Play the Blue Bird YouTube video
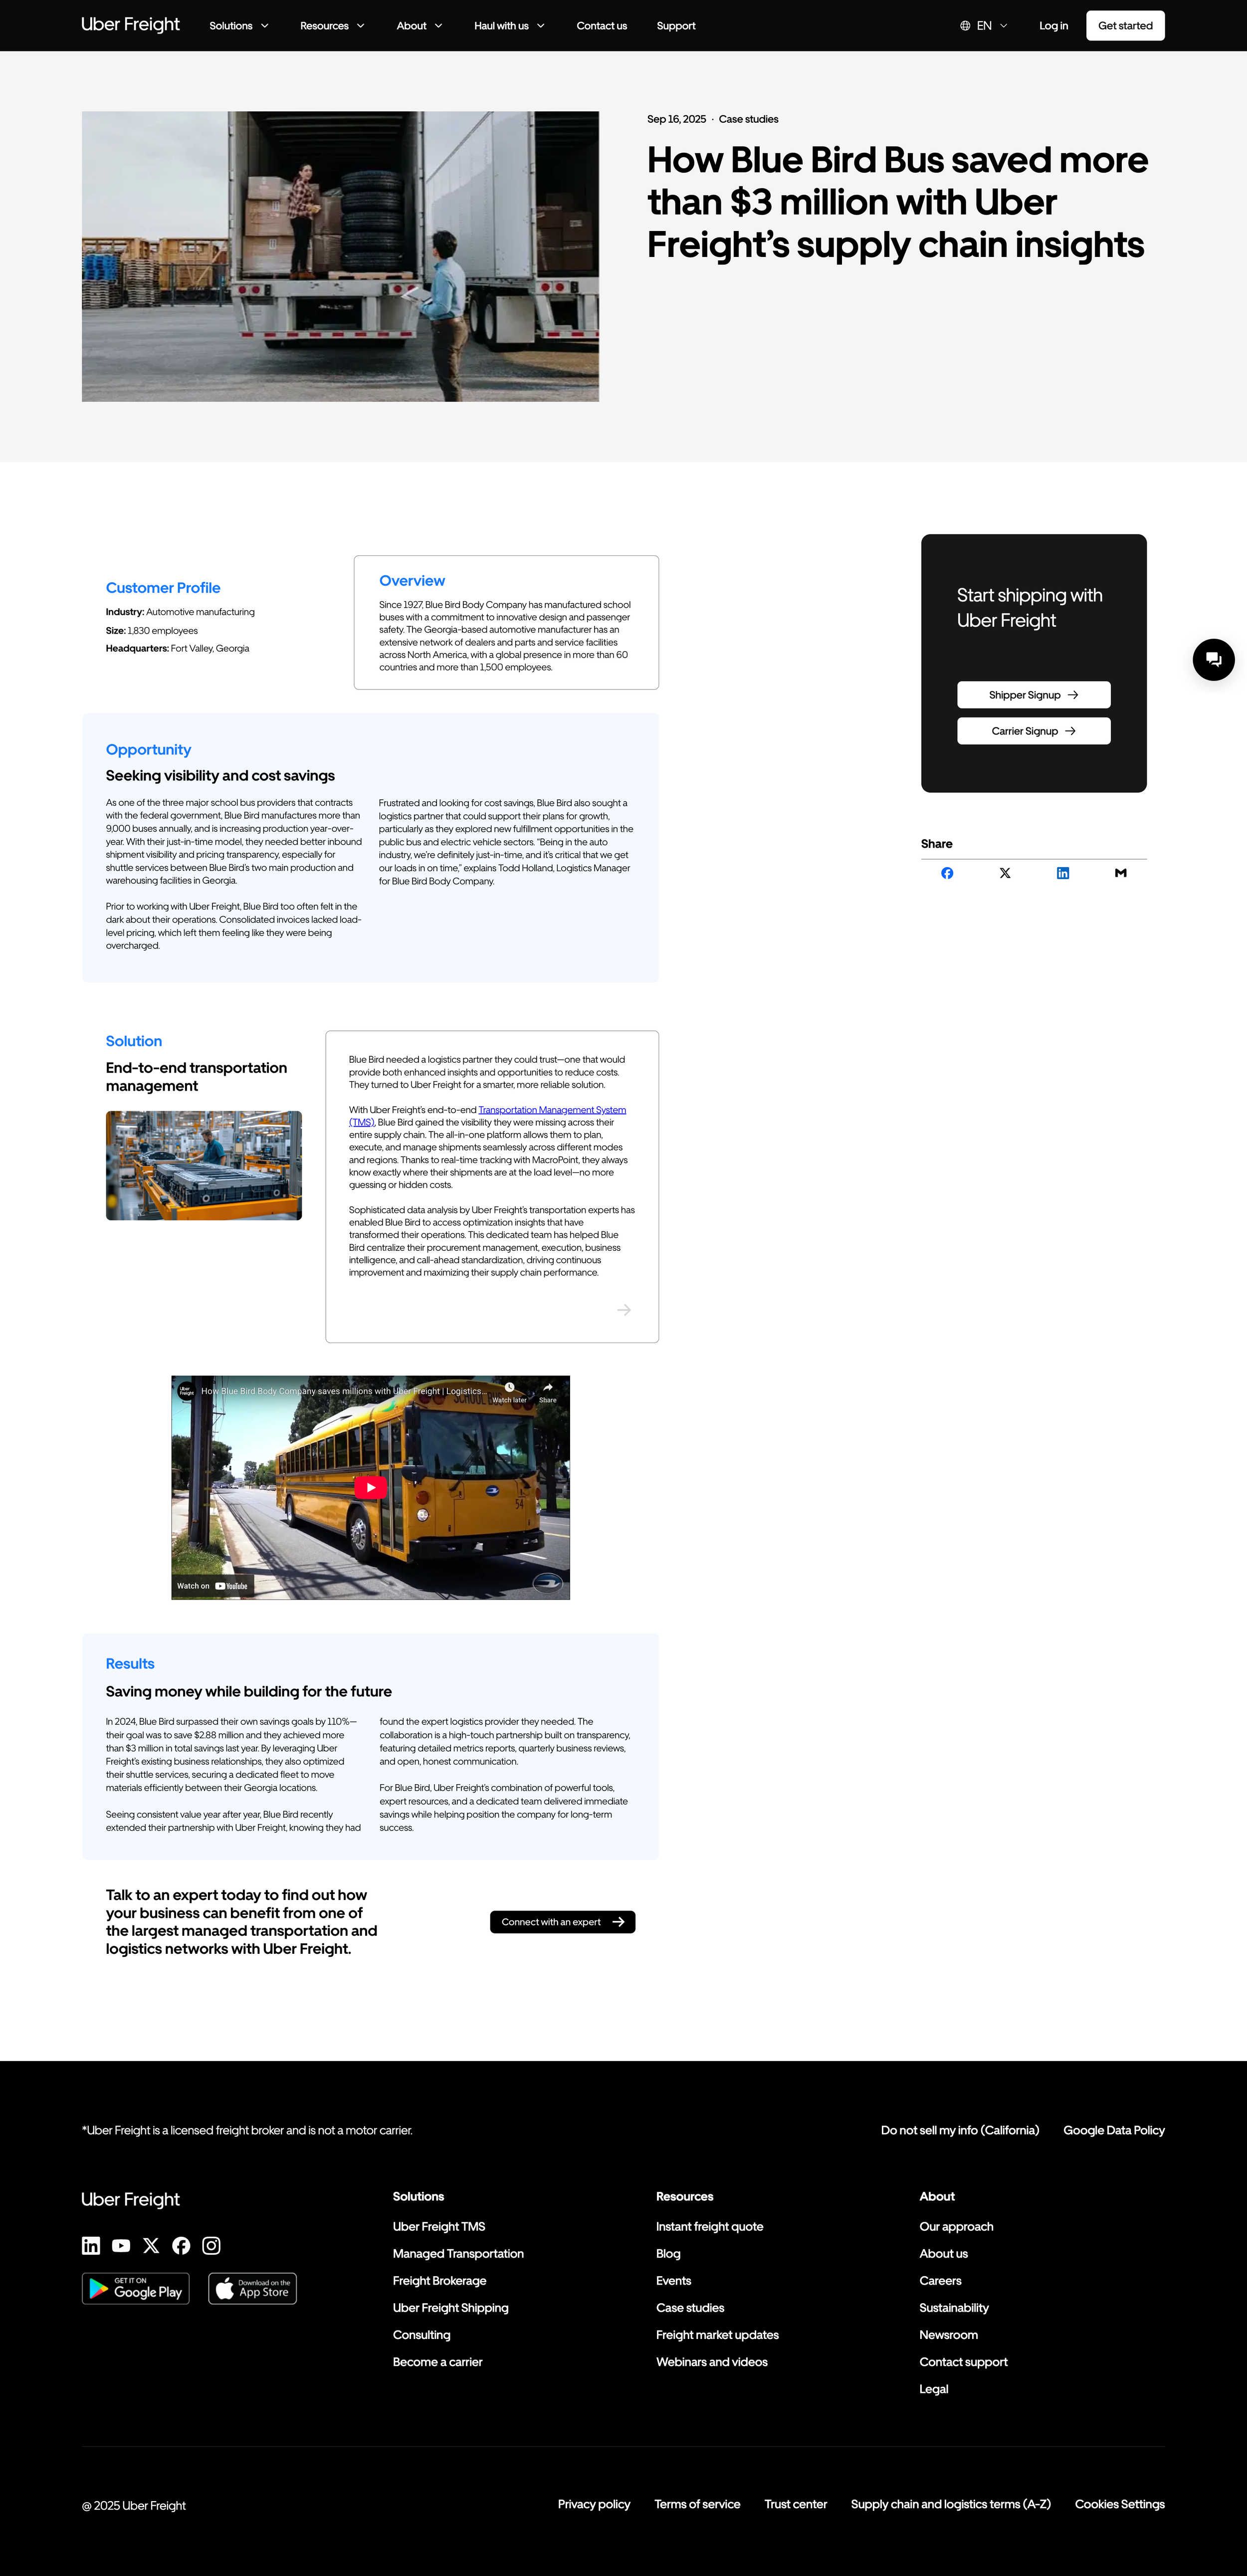Screen dimensions: 1247x2576 (370, 1487)
